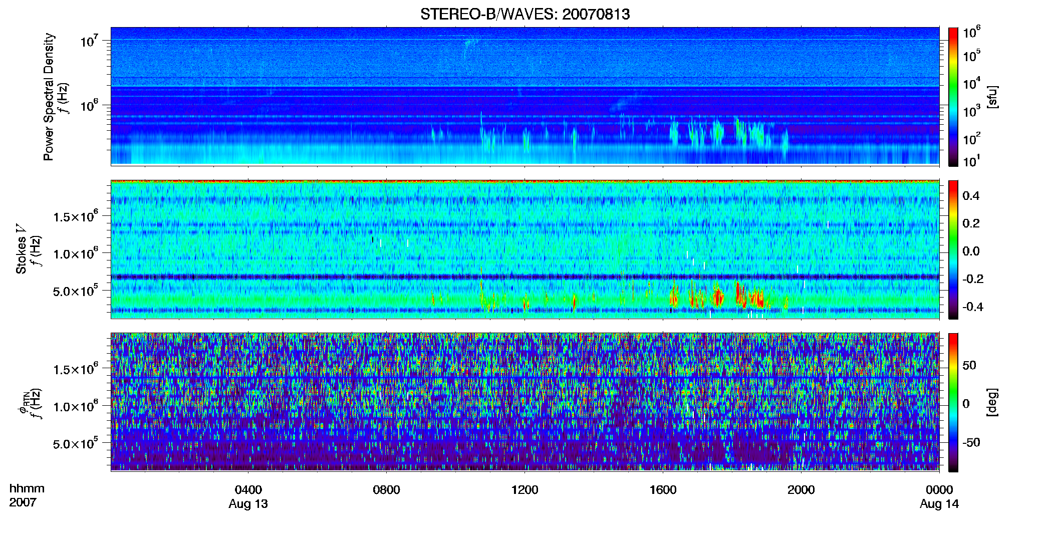Click 1.0×10^6 tick on φ RTN axis

[x=76, y=406]
